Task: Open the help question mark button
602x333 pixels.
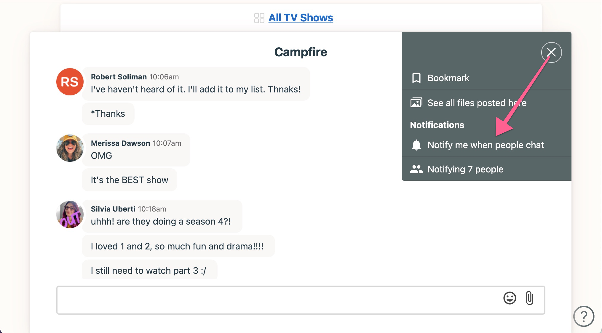Action: coord(583,316)
